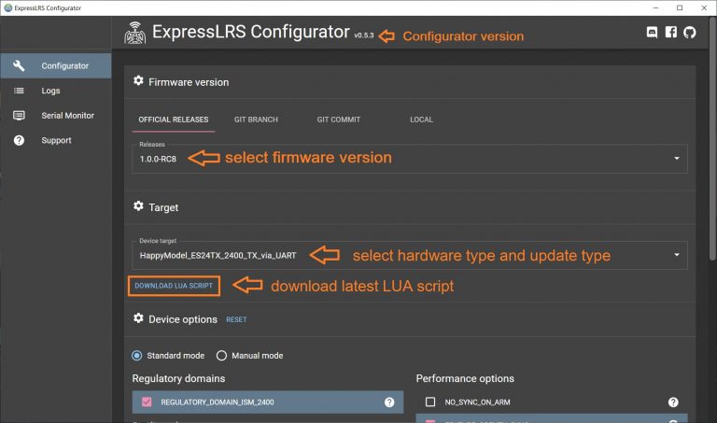Select the Manual mode radio button
Screen dimensions: 717x423
click(x=221, y=356)
